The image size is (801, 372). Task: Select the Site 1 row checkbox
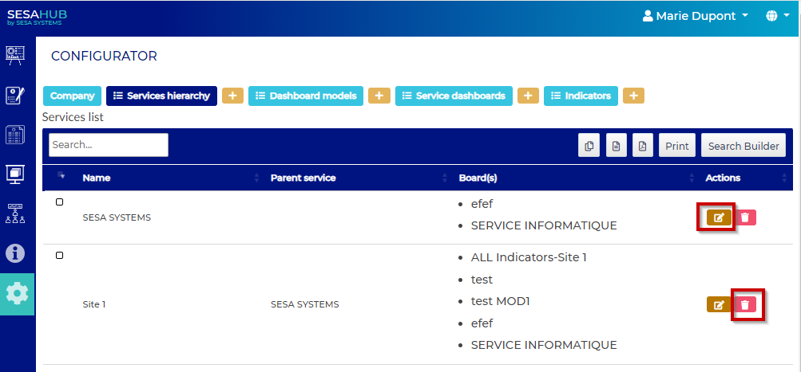pyautogui.click(x=60, y=256)
